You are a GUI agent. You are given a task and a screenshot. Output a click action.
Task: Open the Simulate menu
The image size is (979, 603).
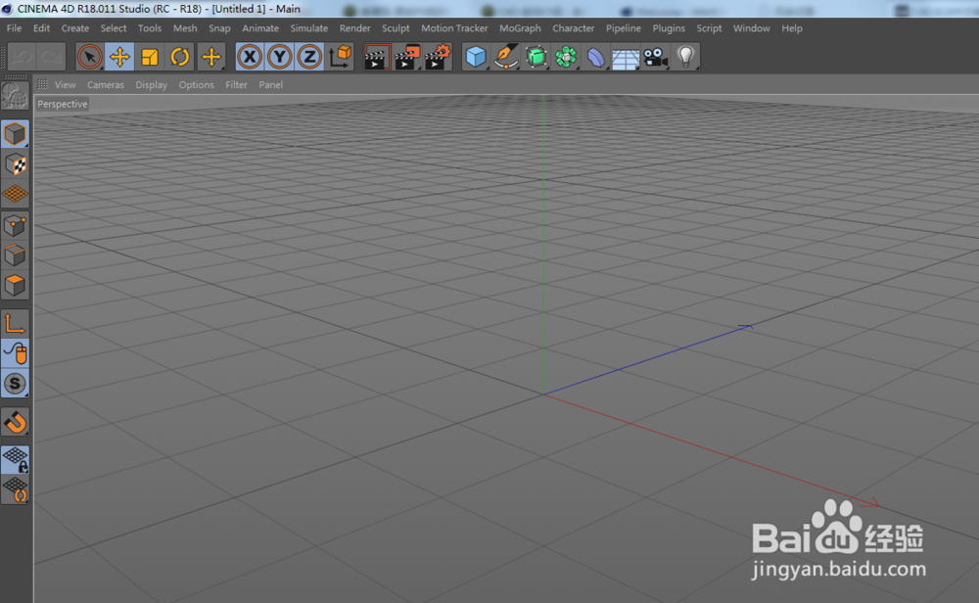pyautogui.click(x=308, y=28)
